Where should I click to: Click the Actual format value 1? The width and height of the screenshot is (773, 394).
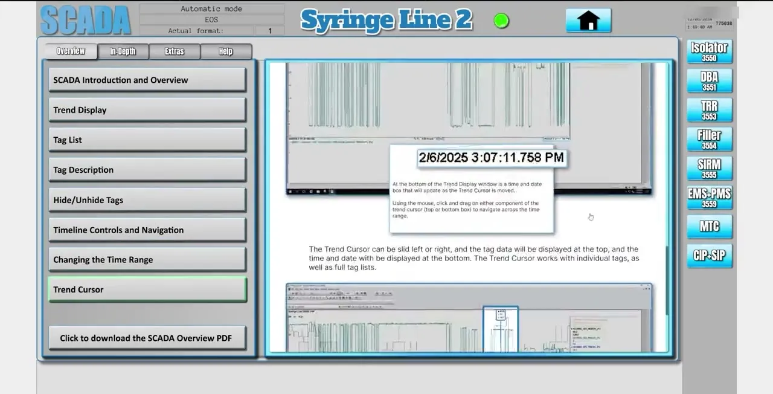tap(270, 31)
